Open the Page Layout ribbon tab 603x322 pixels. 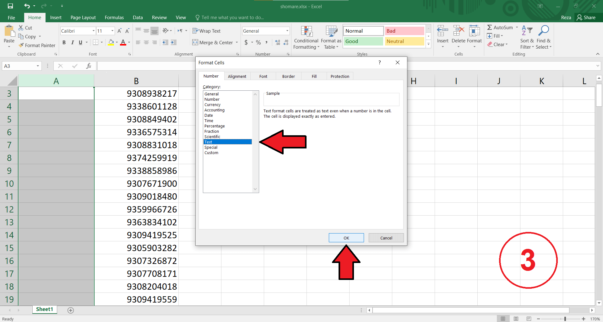point(83,18)
